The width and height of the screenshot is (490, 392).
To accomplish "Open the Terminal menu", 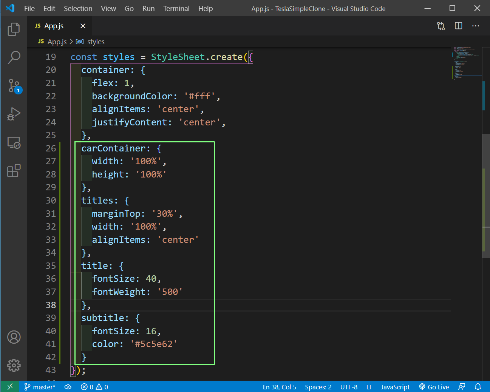I will (176, 8).
